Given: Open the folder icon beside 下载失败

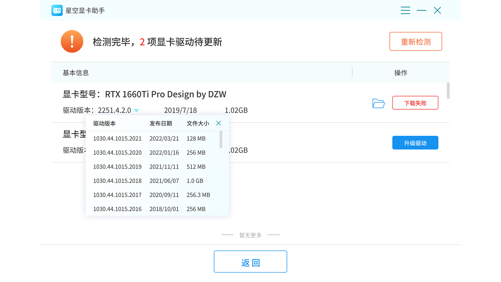Looking at the screenshot, I should [x=378, y=103].
